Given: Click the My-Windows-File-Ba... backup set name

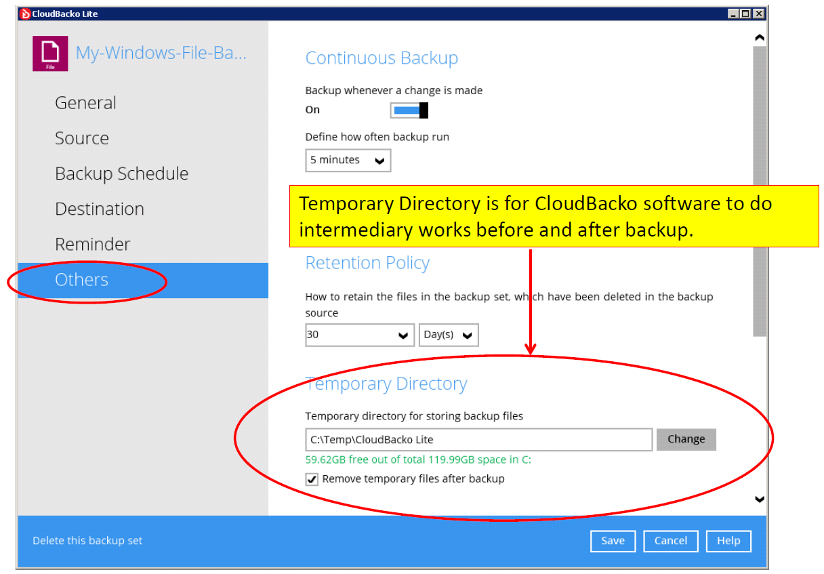Looking at the screenshot, I should click(x=161, y=53).
